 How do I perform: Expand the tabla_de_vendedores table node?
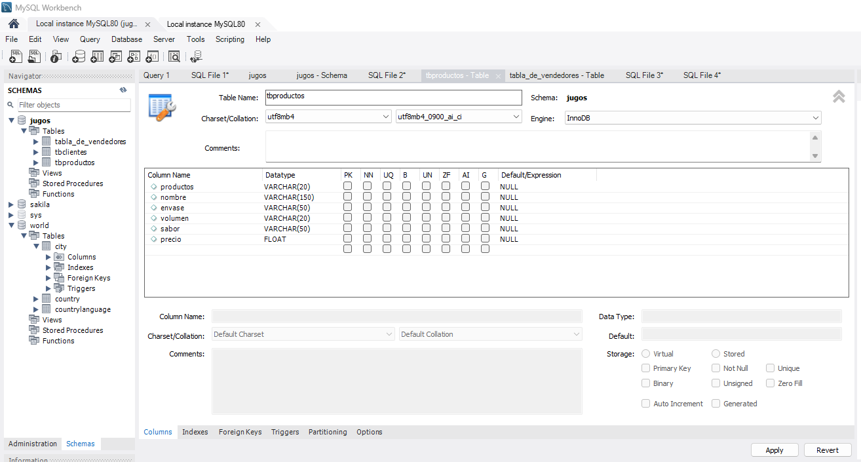(x=36, y=142)
